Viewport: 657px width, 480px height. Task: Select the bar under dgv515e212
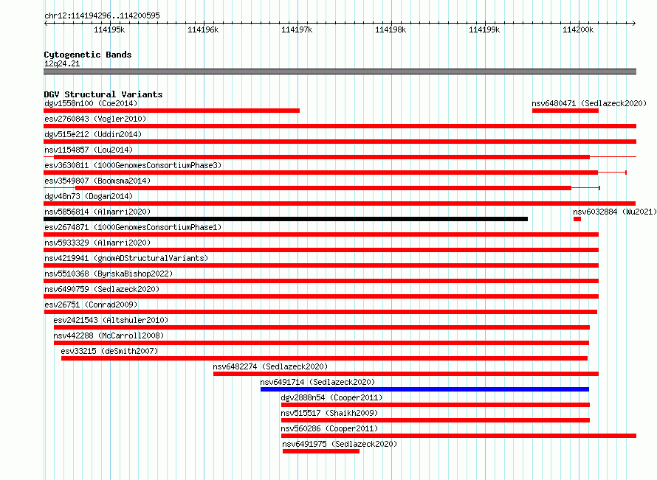click(x=340, y=142)
